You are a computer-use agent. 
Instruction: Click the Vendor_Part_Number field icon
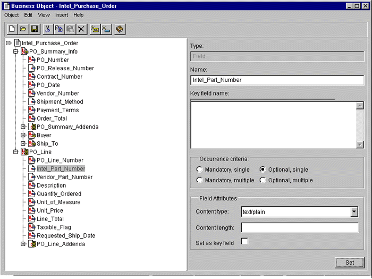click(x=32, y=177)
